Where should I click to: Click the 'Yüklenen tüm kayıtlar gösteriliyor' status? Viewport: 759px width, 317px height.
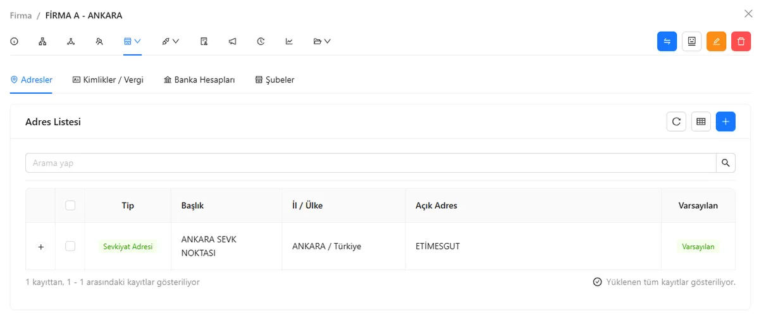click(664, 282)
